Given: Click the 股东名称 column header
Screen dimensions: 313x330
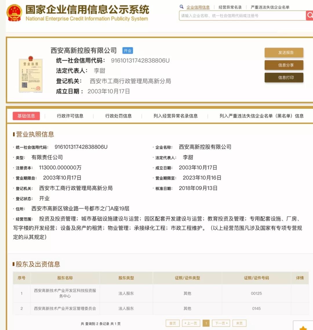Looking at the screenshot, I should coord(65,278).
